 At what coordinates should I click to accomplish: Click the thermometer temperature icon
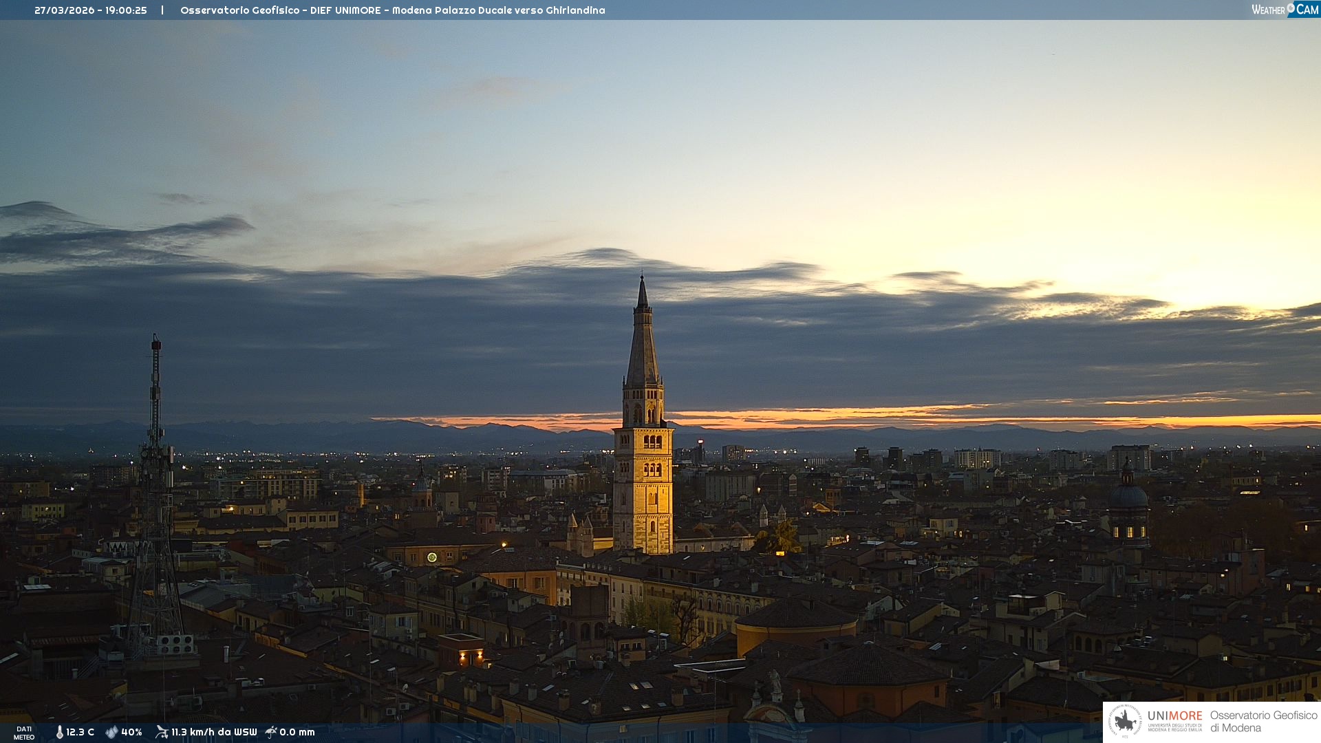[x=59, y=732]
